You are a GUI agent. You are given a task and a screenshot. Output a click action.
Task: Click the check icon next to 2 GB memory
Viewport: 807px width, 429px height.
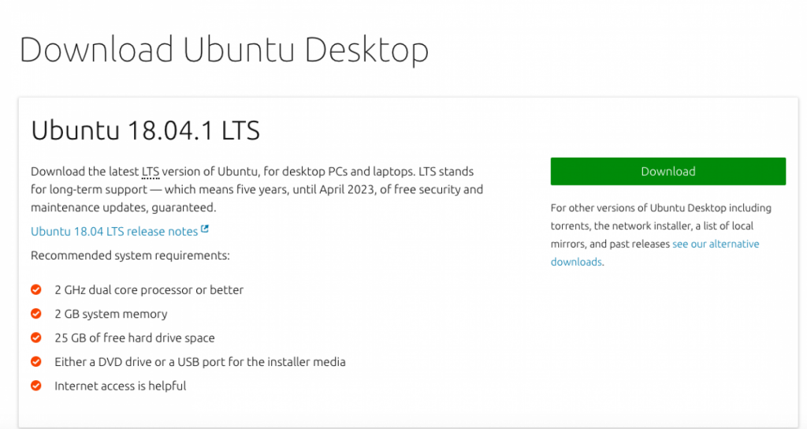coord(35,314)
